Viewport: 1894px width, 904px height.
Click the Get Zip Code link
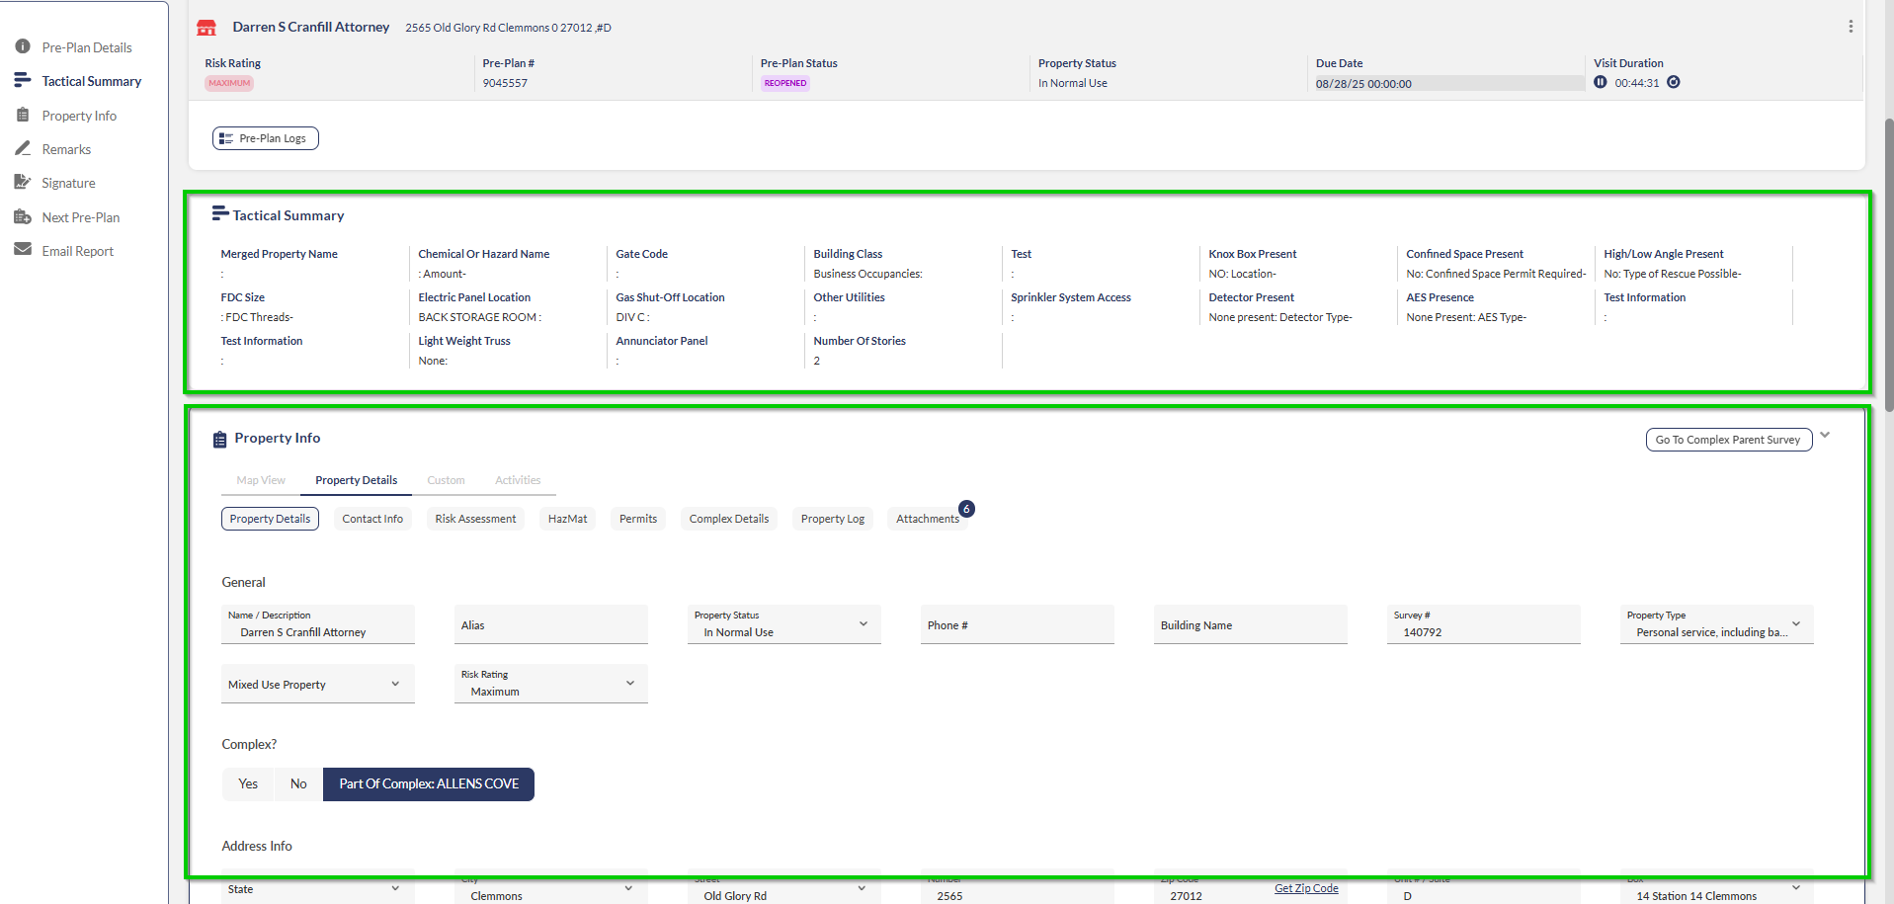coord(1305,889)
